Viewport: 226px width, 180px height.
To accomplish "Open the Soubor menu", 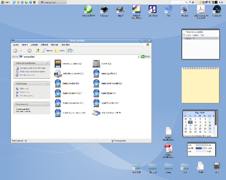I will 16,45.
